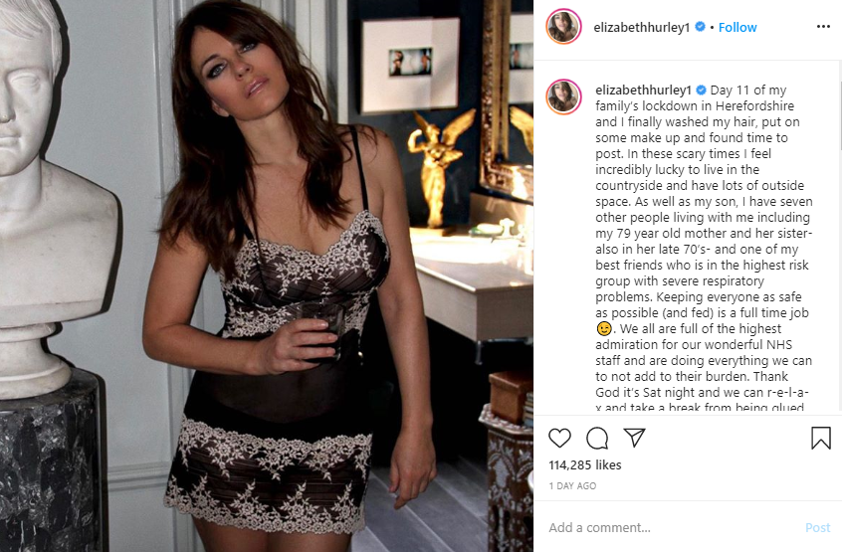
Task: Click the verified badge in the post header
Action: pos(701,26)
